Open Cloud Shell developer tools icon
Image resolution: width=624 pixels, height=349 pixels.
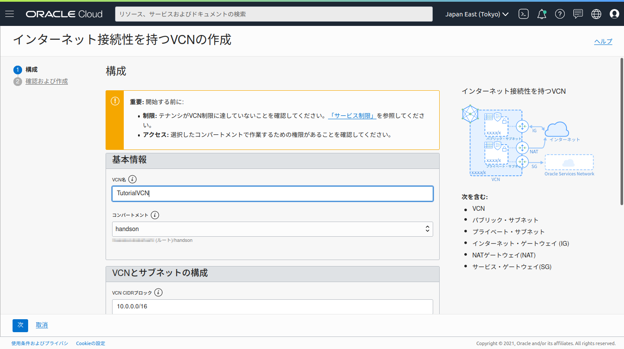click(524, 14)
